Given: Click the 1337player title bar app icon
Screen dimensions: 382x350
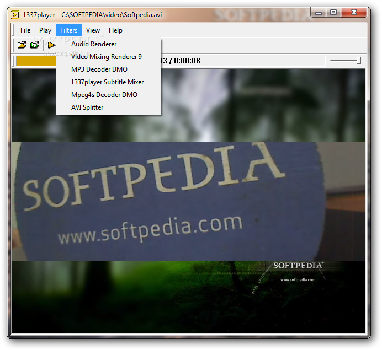Looking at the screenshot, I should 15,15.
